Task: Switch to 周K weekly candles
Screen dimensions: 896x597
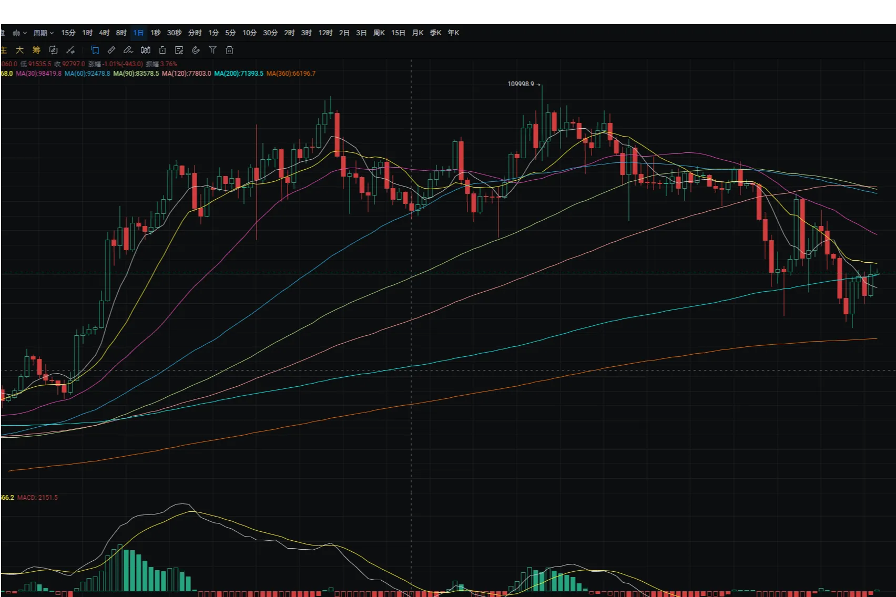Action: 379,33
